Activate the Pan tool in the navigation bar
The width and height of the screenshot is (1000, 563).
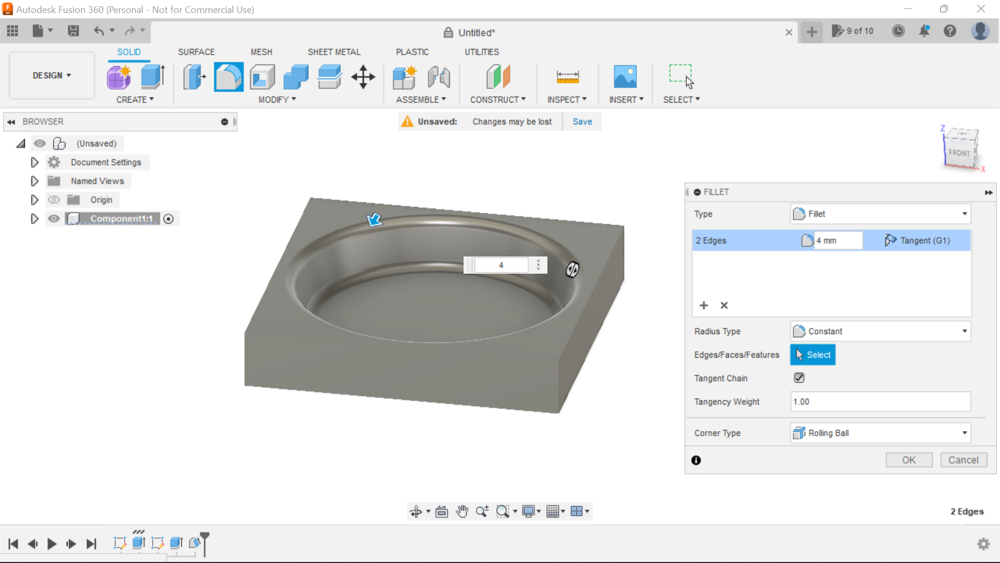tap(461, 511)
